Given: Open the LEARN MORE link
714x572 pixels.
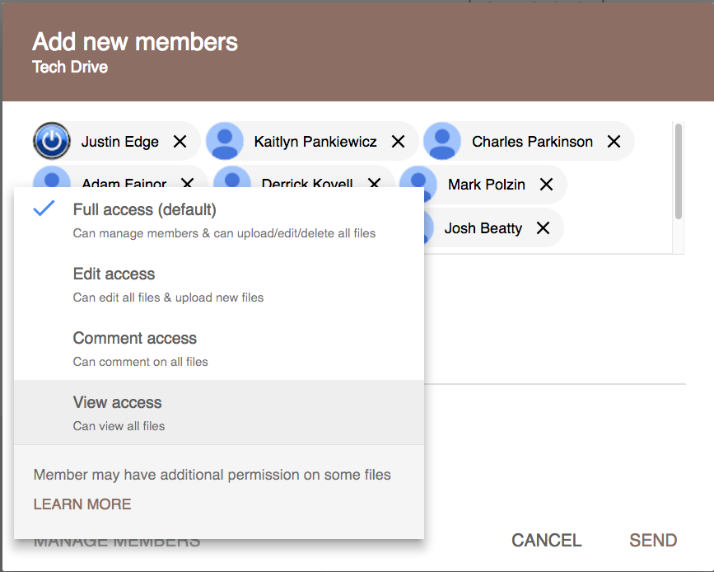Looking at the screenshot, I should coord(82,504).
